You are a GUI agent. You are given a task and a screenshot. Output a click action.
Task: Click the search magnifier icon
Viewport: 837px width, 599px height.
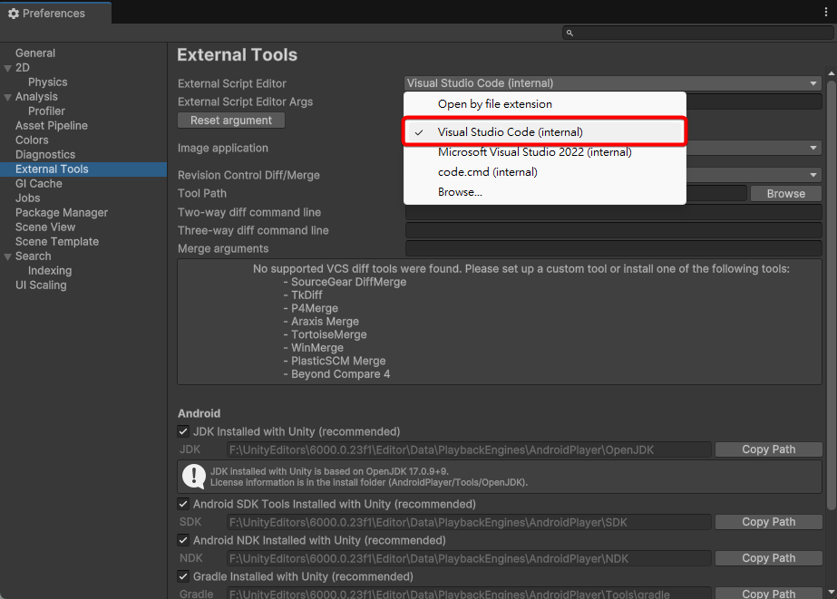pyautogui.click(x=569, y=33)
